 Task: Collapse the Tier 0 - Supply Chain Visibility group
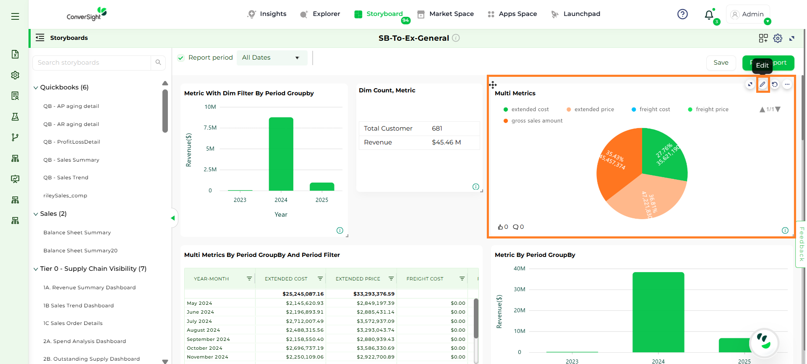coord(36,269)
